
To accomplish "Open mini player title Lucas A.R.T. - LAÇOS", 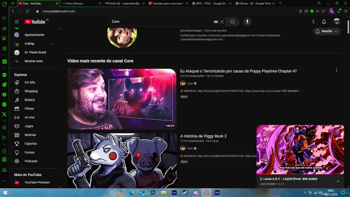I will [288, 178].
